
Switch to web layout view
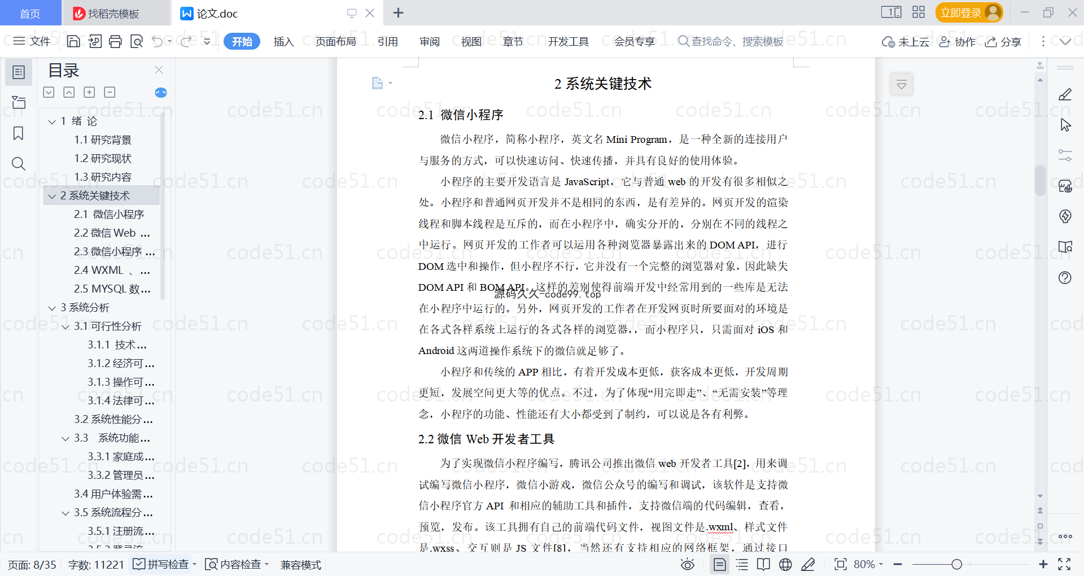point(785,564)
